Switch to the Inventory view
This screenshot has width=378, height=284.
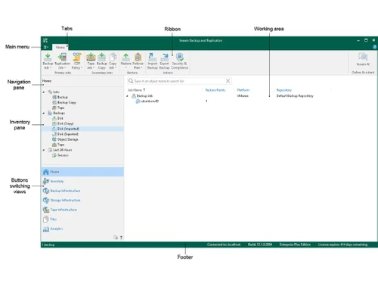pos(82,181)
